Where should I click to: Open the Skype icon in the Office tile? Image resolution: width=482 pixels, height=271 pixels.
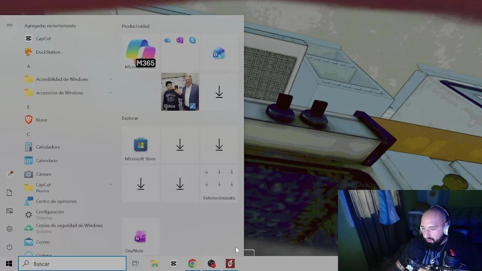(x=192, y=40)
